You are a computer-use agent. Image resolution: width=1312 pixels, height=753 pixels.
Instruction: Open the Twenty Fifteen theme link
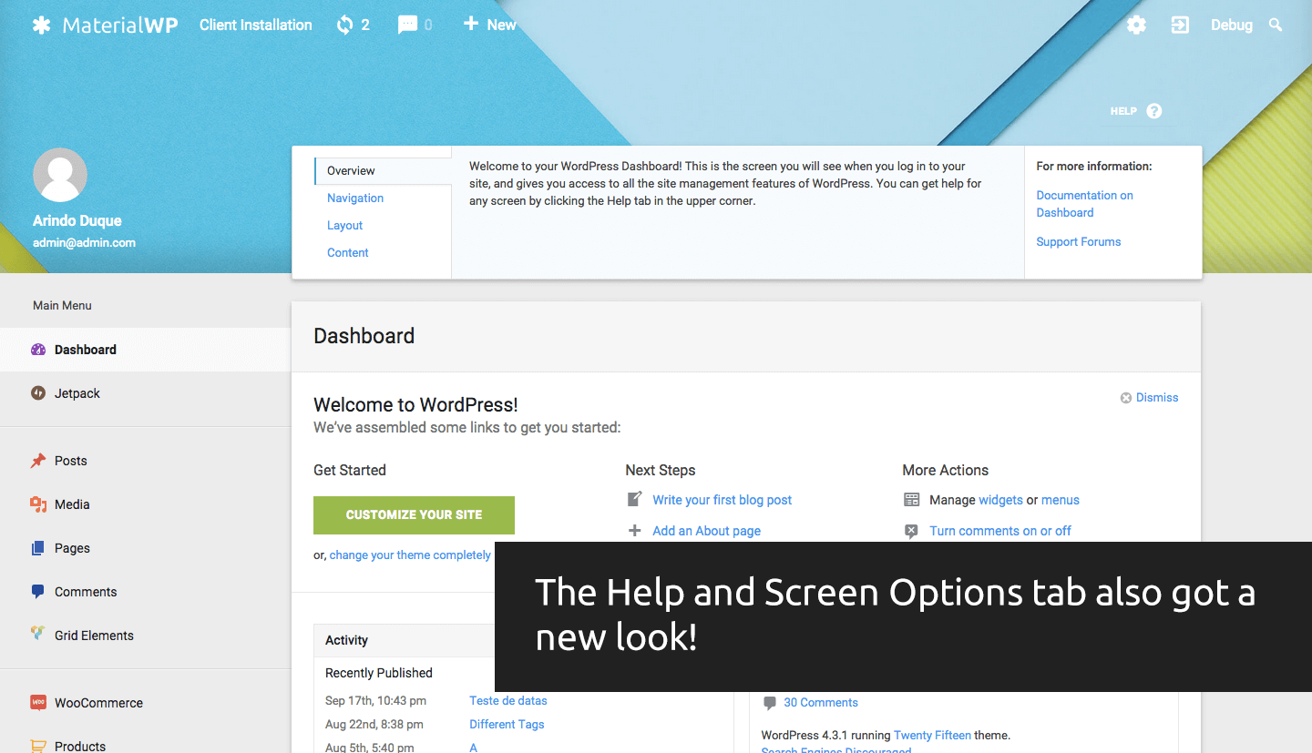click(x=932, y=736)
